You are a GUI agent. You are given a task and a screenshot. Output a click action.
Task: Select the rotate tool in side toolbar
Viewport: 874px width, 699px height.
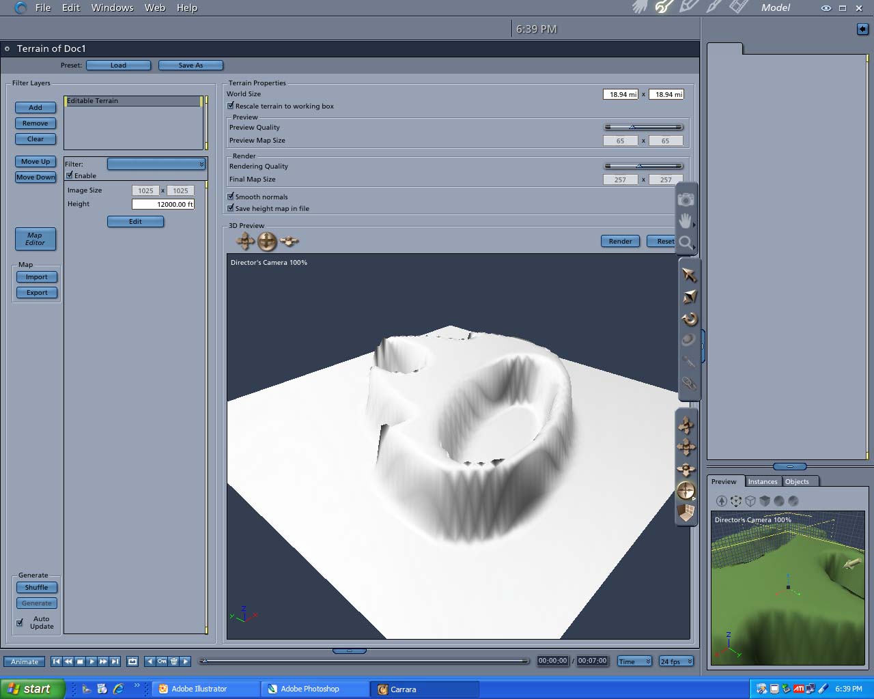point(689,319)
